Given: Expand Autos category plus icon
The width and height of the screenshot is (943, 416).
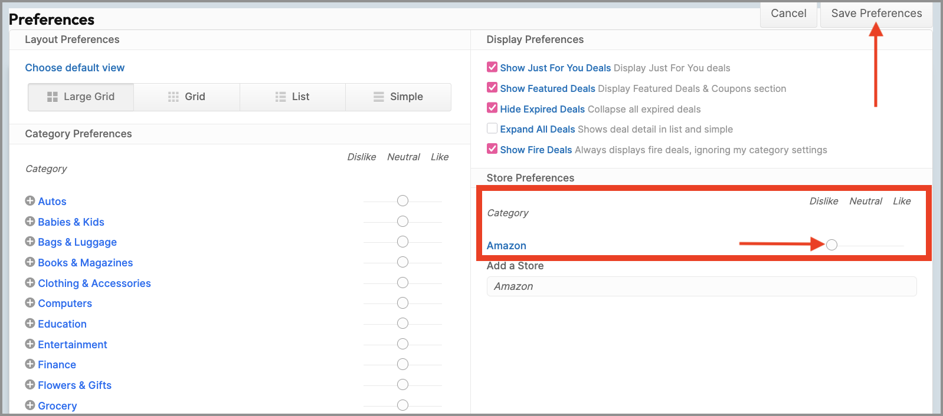Looking at the screenshot, I should click(30, 201).
